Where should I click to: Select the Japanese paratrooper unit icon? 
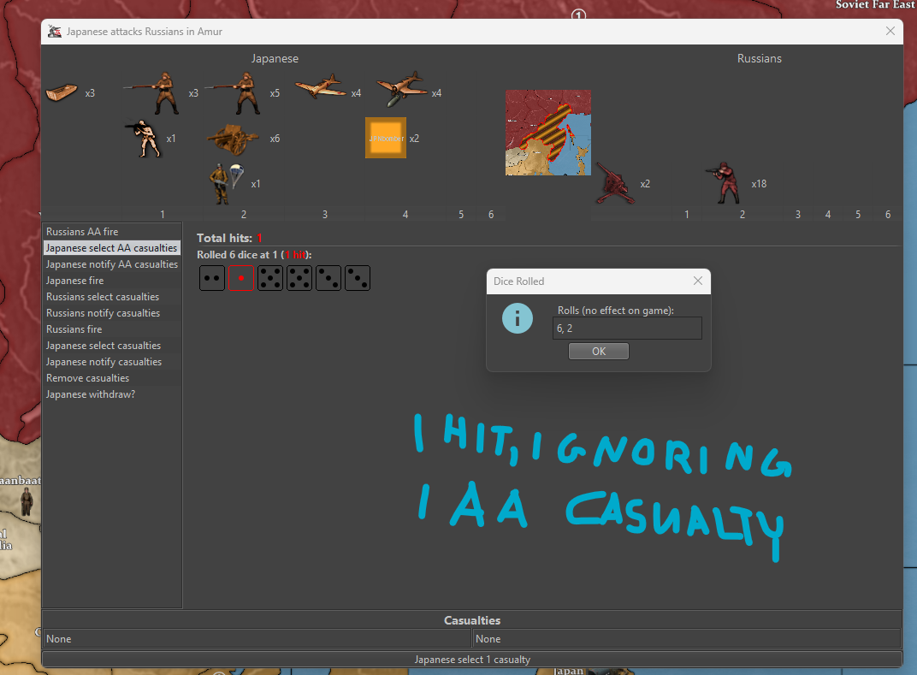[224, 182]
